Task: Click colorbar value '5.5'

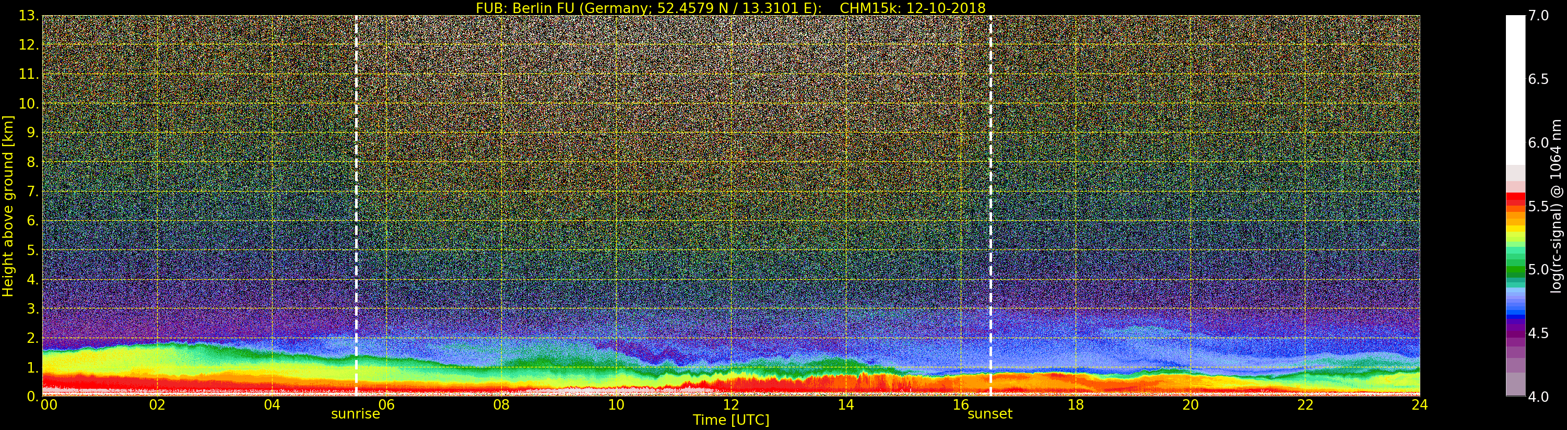Action: pos(1538,206)
